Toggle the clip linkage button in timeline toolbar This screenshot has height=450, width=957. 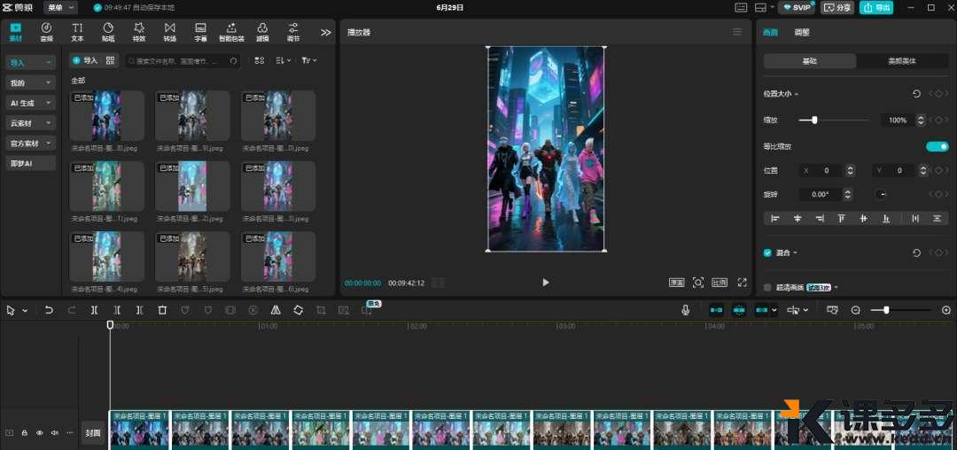762,310
